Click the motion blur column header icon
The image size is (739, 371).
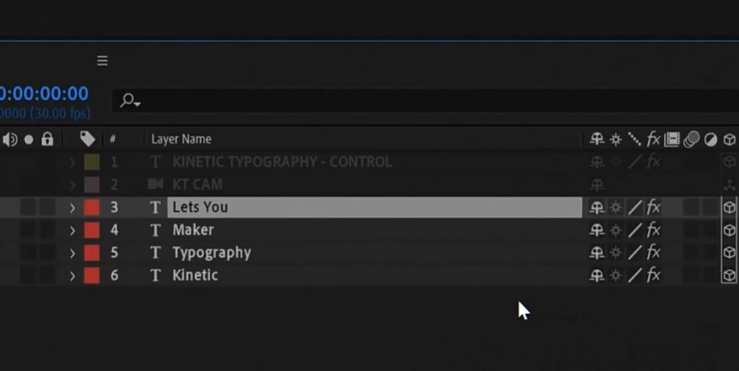pos(691,139)
